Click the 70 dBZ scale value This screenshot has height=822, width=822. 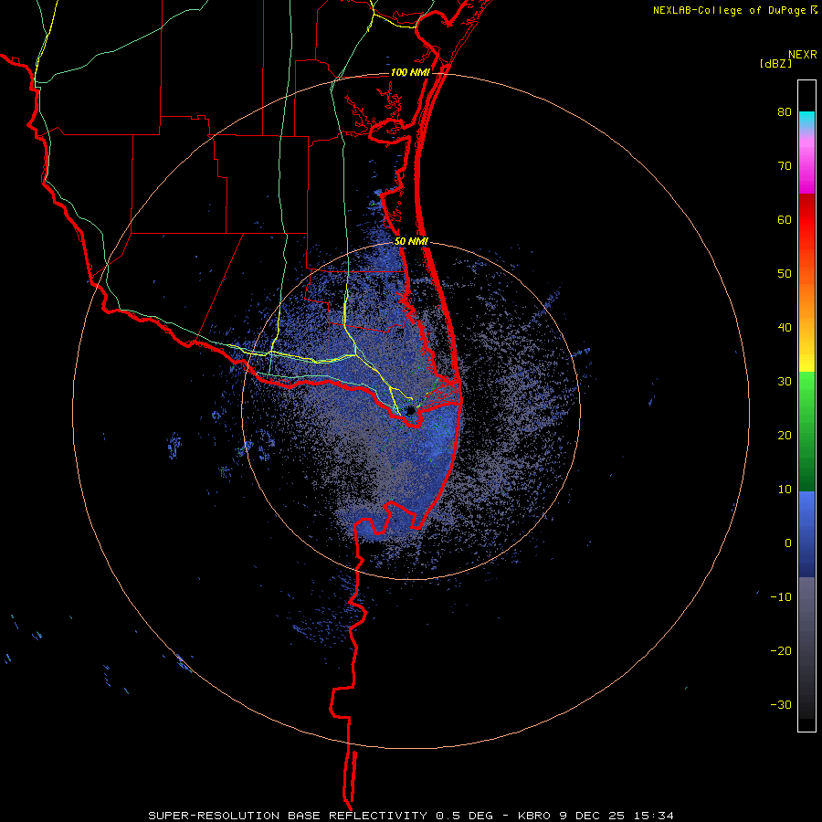(x=785, y=166)
